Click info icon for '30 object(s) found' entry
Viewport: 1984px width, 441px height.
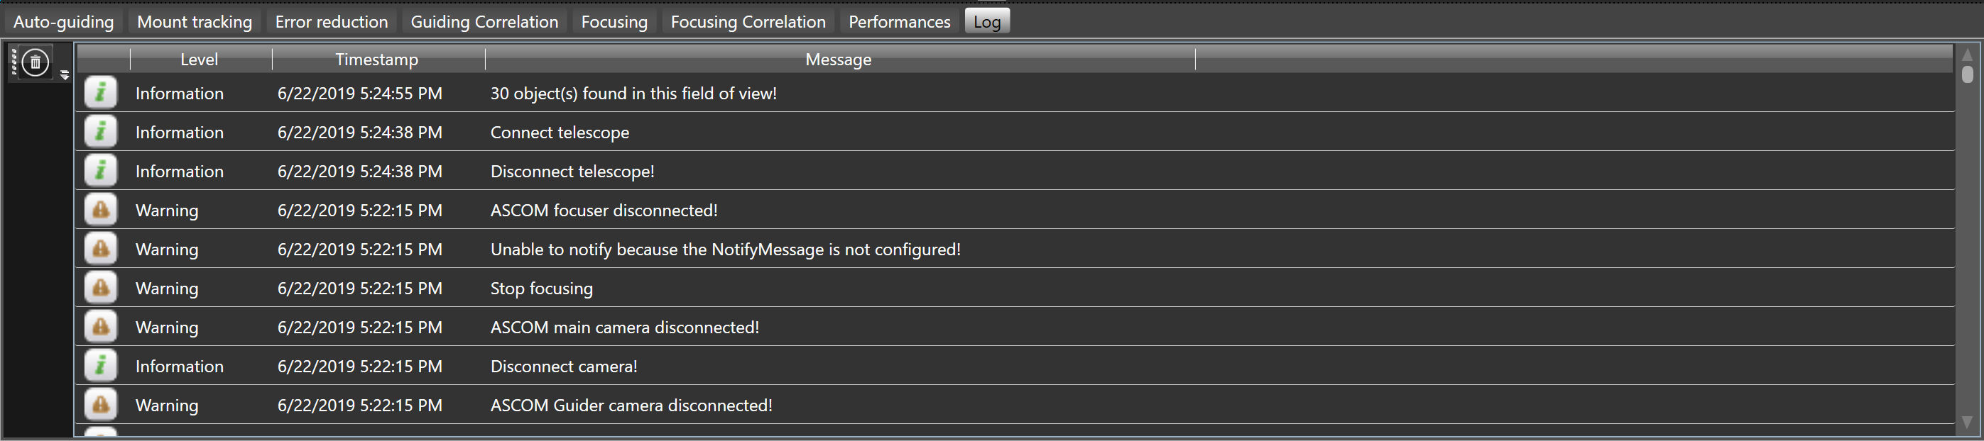[101, 93]
